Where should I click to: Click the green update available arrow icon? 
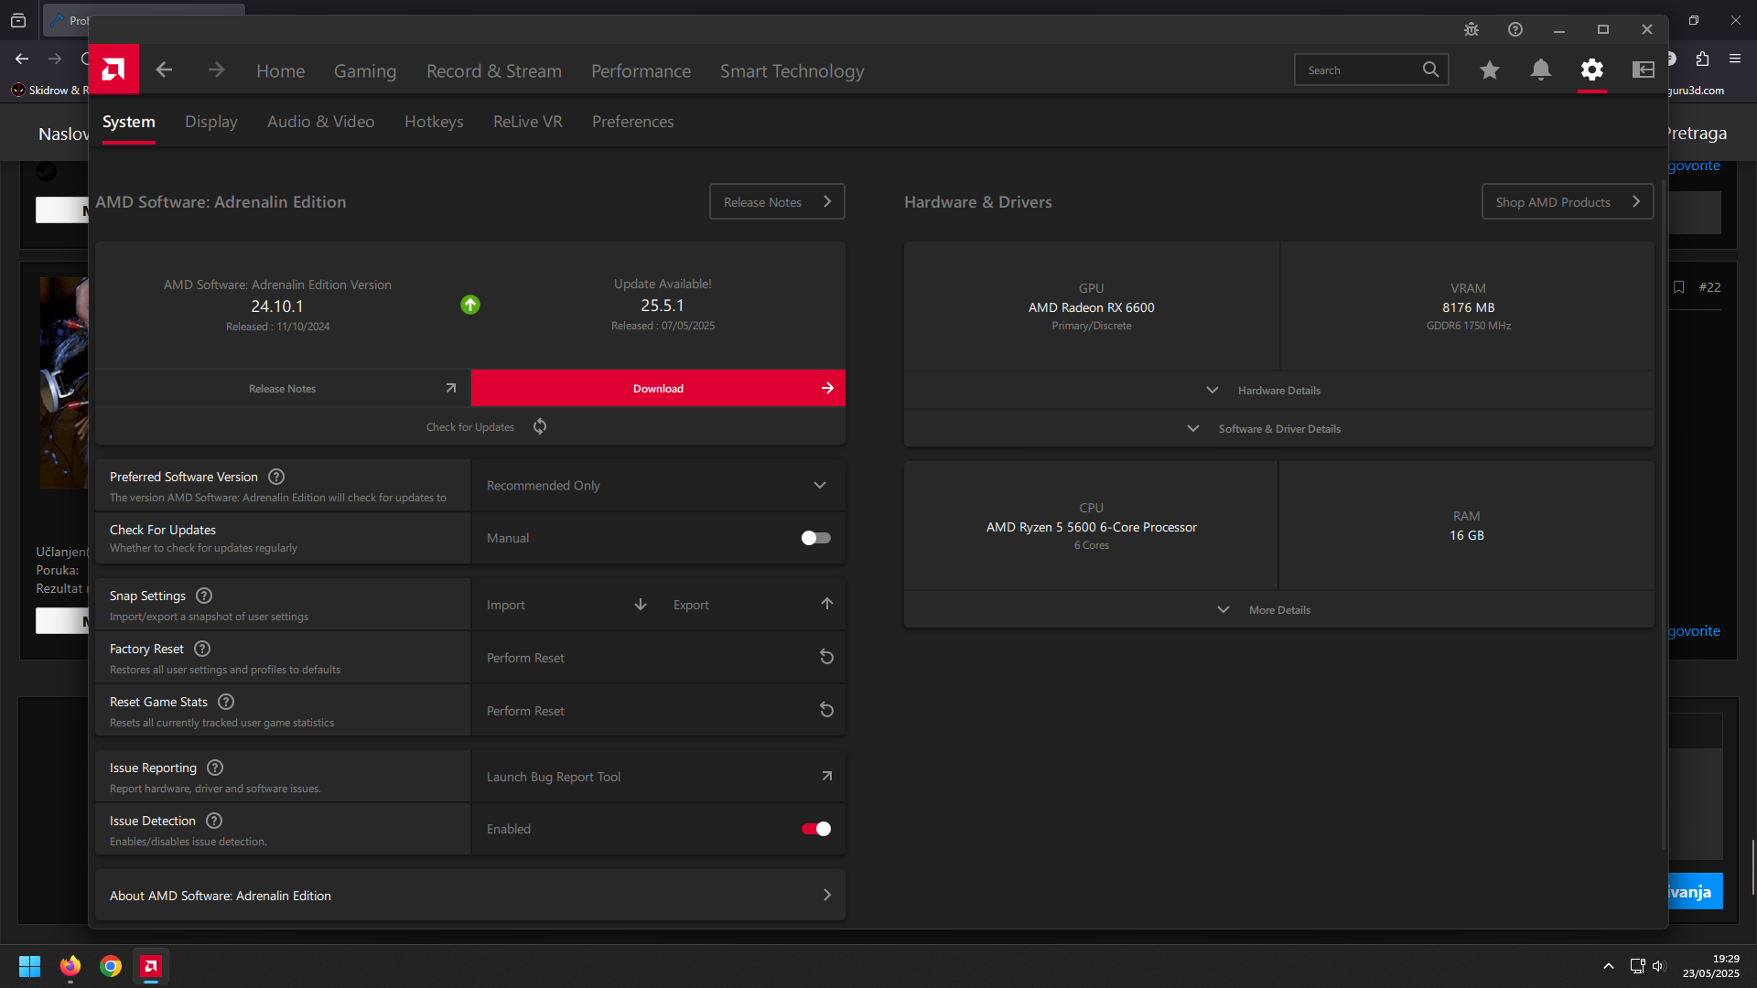[x=470, y=305]
